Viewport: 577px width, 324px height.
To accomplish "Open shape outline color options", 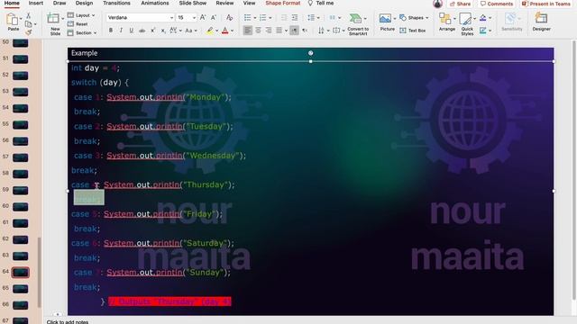I will click(485, 31).
